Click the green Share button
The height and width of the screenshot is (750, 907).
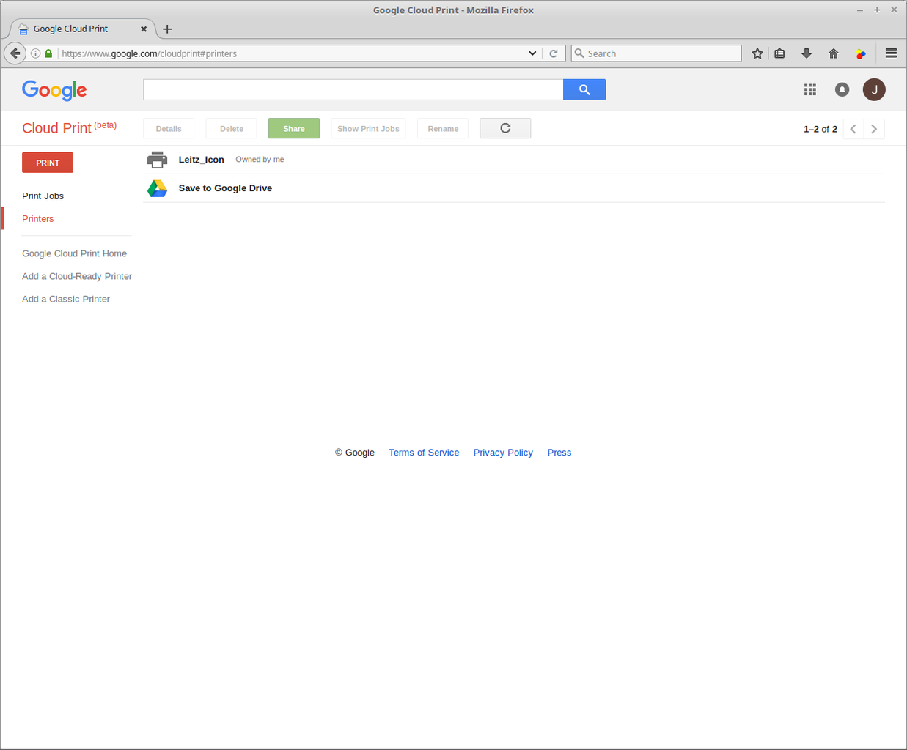point(293,128)
